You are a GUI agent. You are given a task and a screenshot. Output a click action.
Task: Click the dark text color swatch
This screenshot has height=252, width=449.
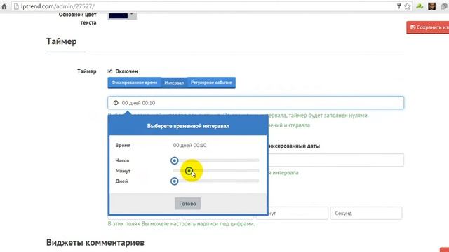[118, 15]
